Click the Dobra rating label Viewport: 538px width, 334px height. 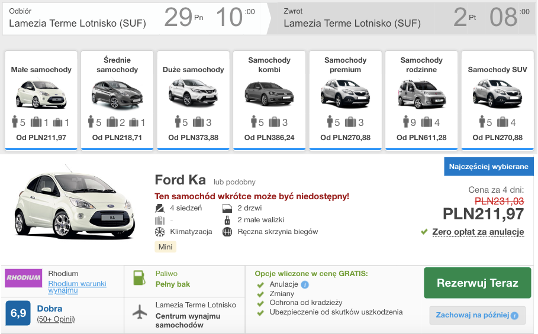tap(50, 309)
